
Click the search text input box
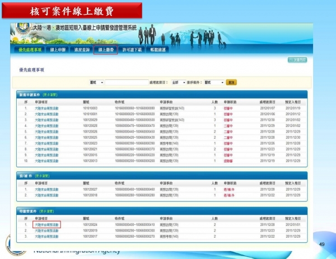tap(126, 82)
